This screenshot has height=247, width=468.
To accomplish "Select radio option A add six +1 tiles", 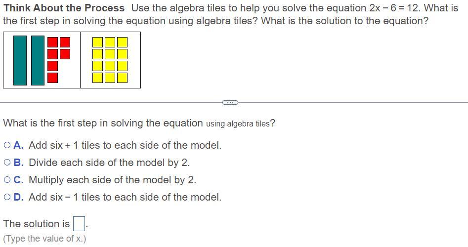I will click(7, 146).
